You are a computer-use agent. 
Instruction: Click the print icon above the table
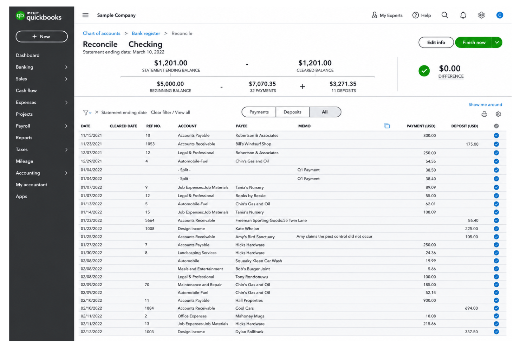[x=484, y=114]
